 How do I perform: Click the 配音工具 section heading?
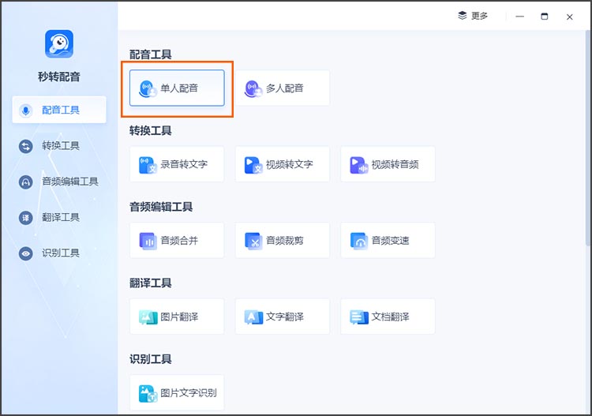150,54
